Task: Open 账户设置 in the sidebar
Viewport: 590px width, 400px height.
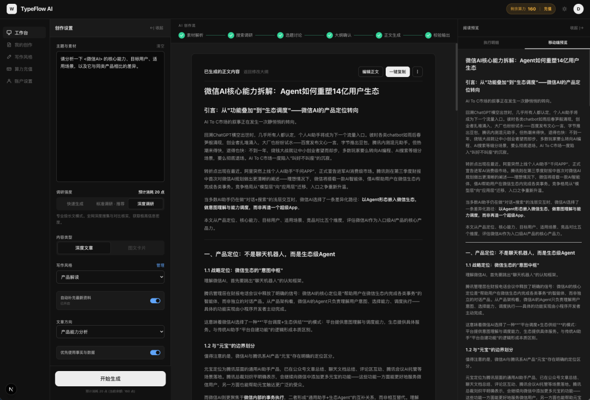Action: click(x=25, y=81)
